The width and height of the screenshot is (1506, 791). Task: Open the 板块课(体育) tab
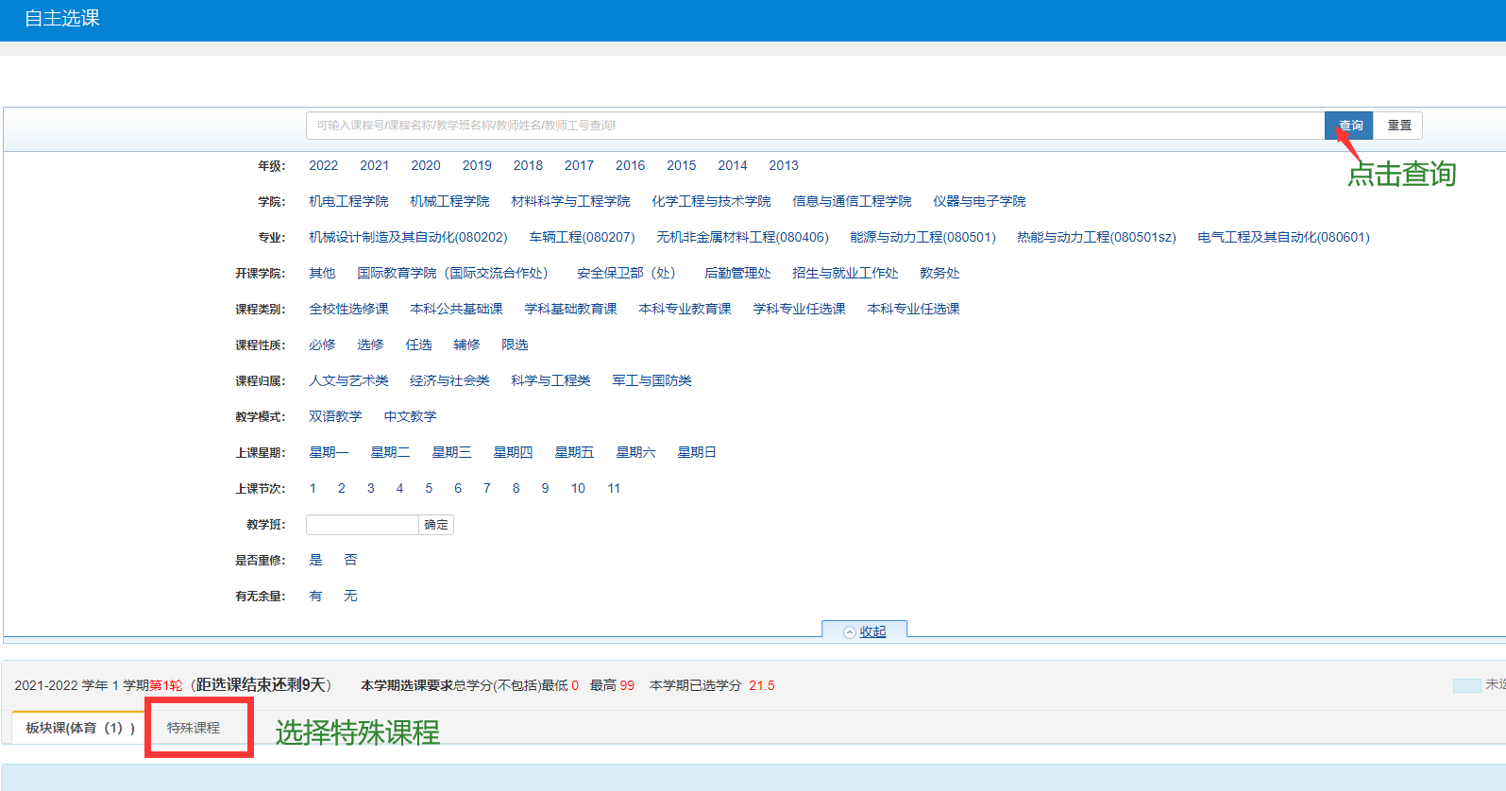79,728
